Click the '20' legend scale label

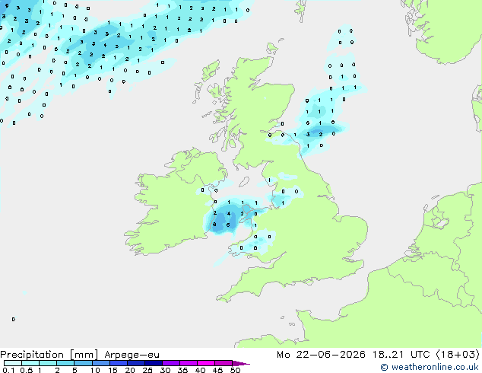click(x=130, y=370)
